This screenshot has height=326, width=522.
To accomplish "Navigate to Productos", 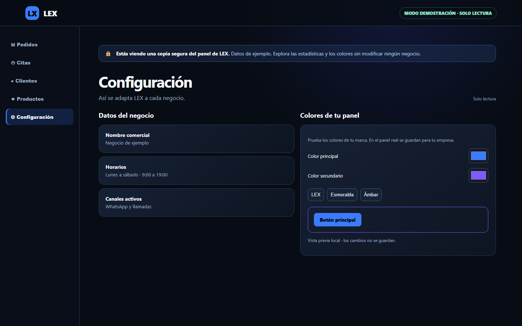I will click(40, 99).
